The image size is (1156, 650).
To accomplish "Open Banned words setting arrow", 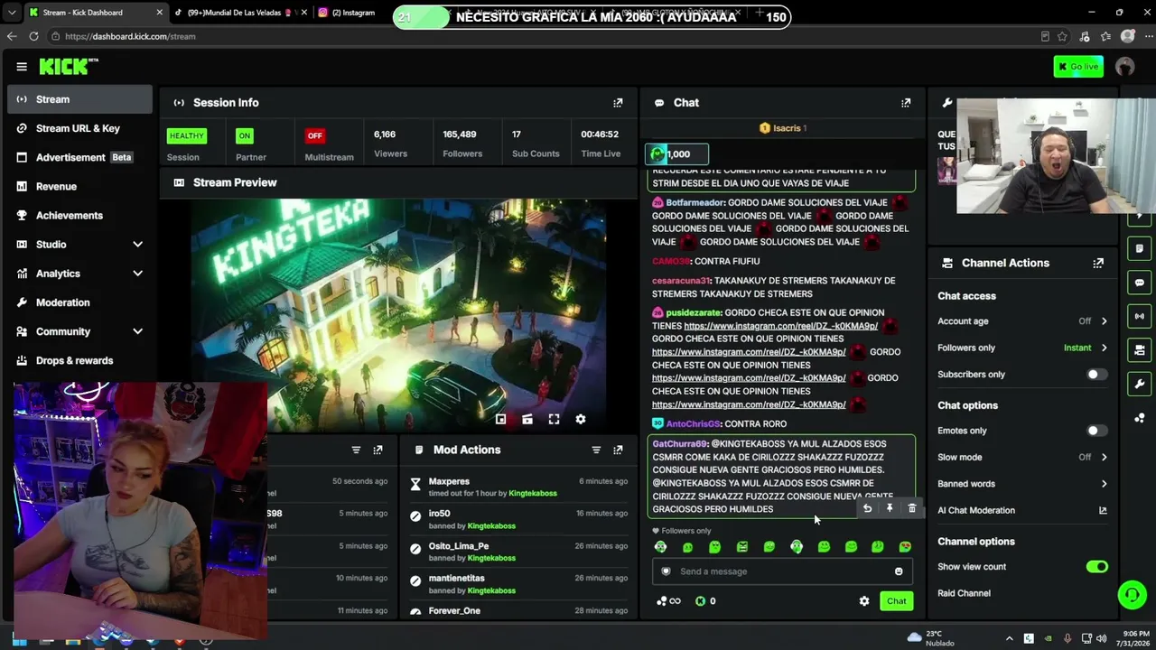I will [x=1104, y=484].
